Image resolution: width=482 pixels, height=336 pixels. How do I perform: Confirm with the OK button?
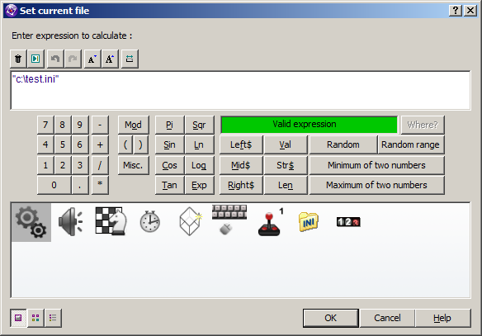[x=330, y=318]
